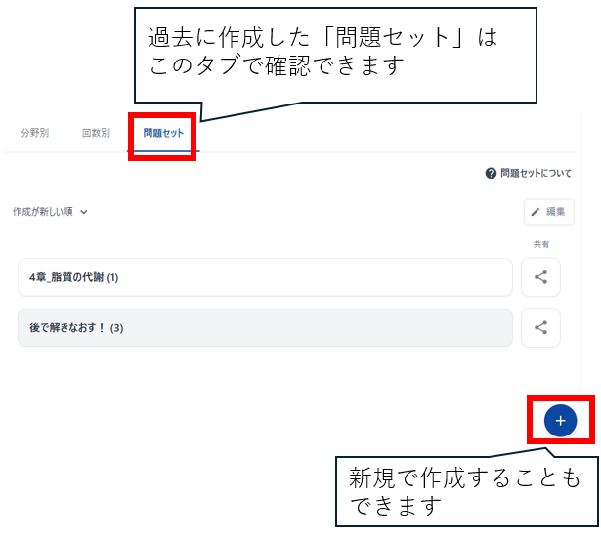Share the 後で解きなおす！ problem set

[540, 327]
